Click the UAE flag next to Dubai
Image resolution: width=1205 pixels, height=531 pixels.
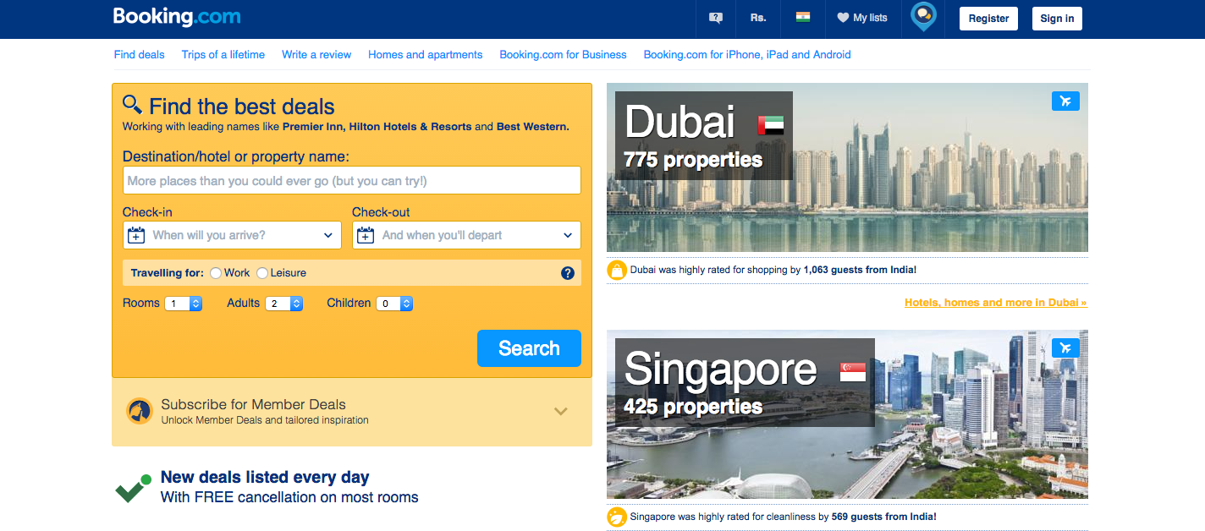coord(771,126)
